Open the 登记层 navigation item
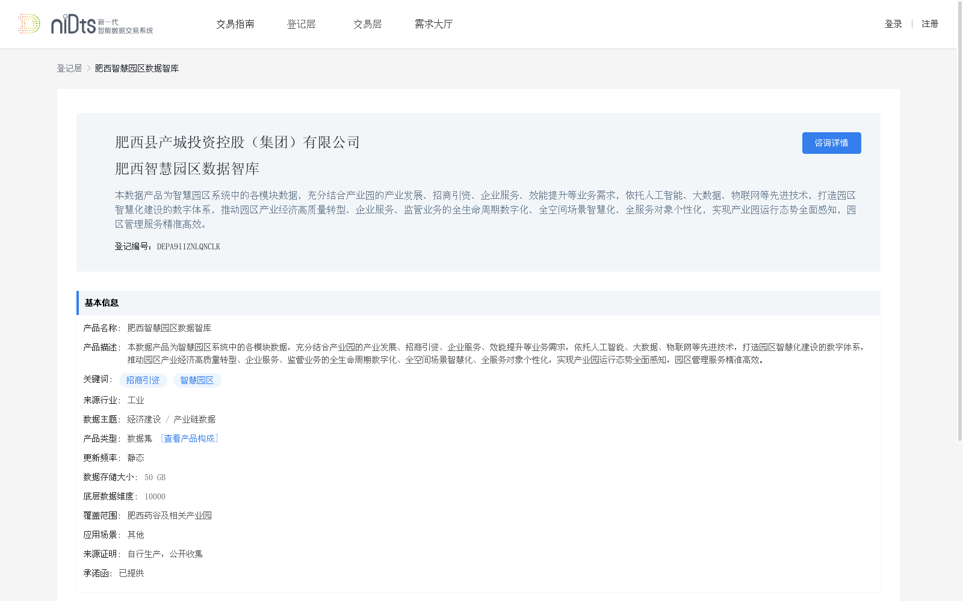 pyautogui.click(x=301, y=24)
